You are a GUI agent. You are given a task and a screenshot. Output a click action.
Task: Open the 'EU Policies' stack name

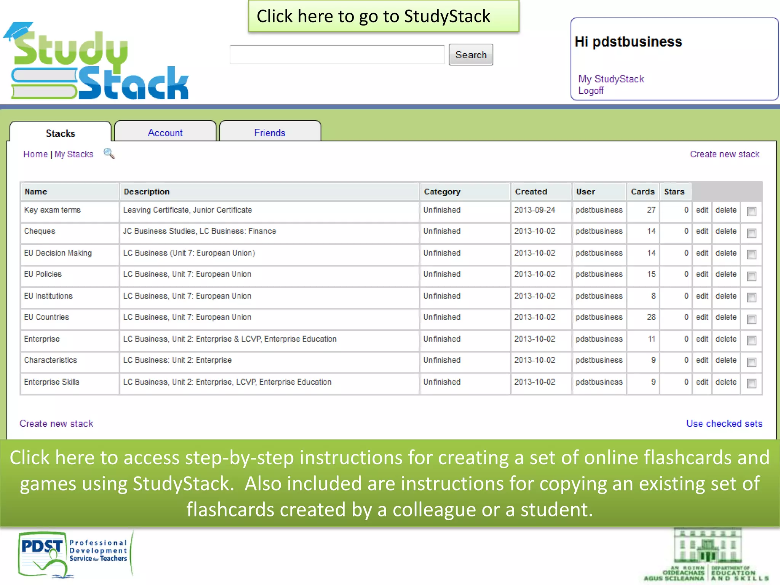click(43, 274)
